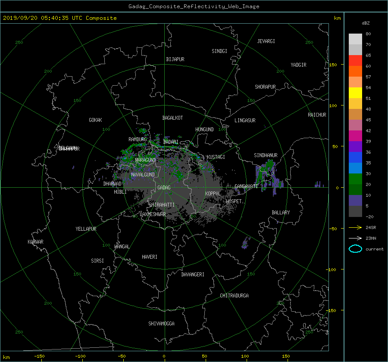This screenshot has width=388, height=362.
Task: Click the white 23MN arrow symbol
Action: point(355,238)
